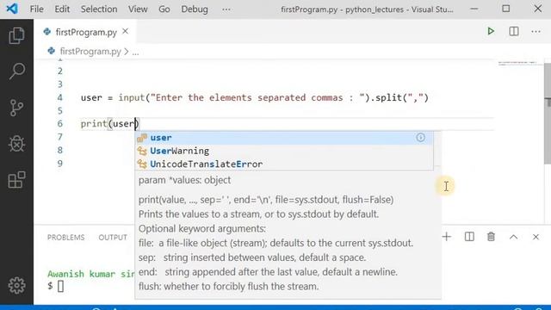
Task: Close the bottom panel
Action: pyautogui.click(x=536, y=237)
